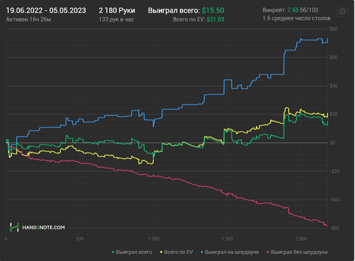Click the EV total value $21.03
355x261 pixels.
point(216,19)
